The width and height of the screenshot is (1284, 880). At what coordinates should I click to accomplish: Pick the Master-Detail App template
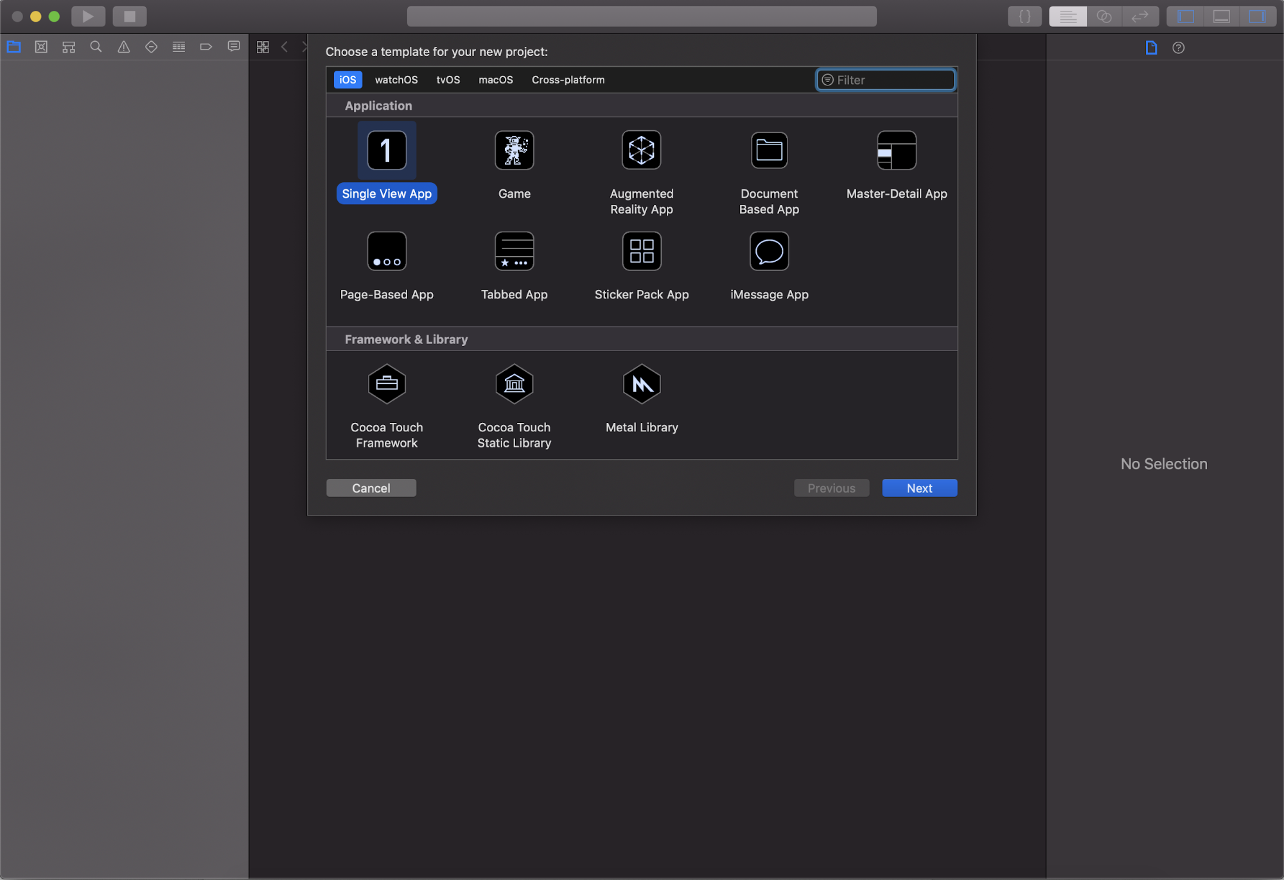[x=896, y=151]
